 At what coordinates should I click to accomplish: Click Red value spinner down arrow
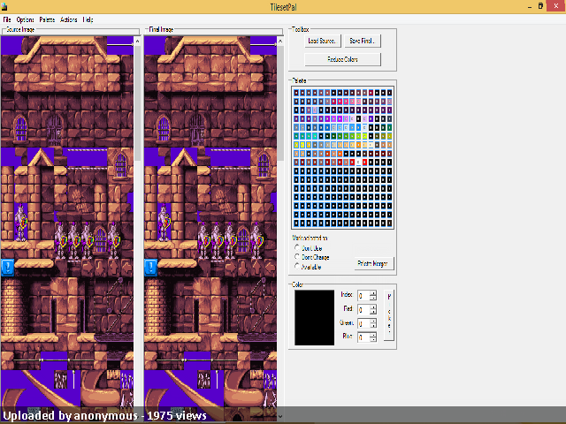pyautogui.click(x=373, y=312)
